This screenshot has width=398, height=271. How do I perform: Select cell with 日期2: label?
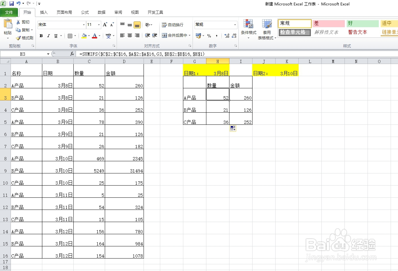[264, 70]
